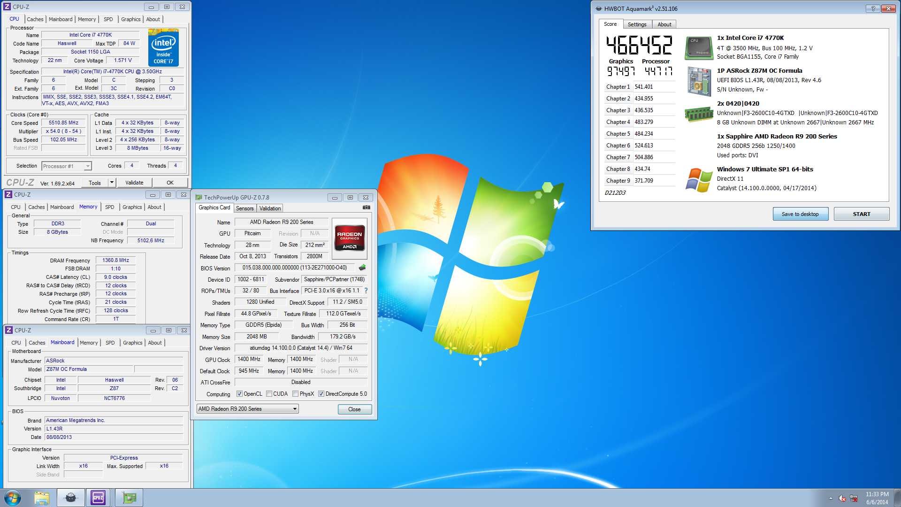Click the Intel Core i7 logo in CPU-Z

coord(163,47)
